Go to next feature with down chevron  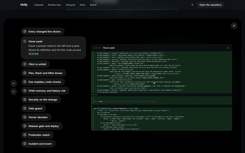(14, 91)
